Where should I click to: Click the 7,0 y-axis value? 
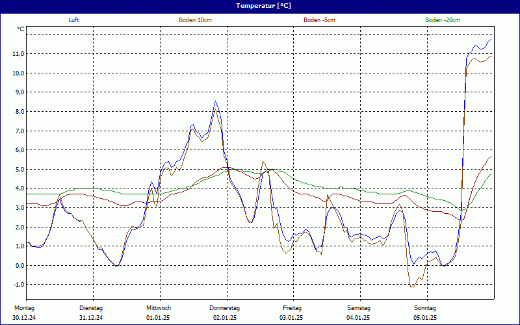coord(20,131)
